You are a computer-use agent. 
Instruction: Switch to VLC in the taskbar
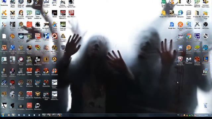coord(60,115)
